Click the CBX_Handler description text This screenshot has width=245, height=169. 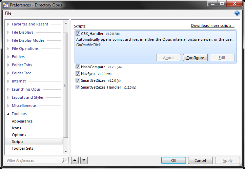coord(155,39)
